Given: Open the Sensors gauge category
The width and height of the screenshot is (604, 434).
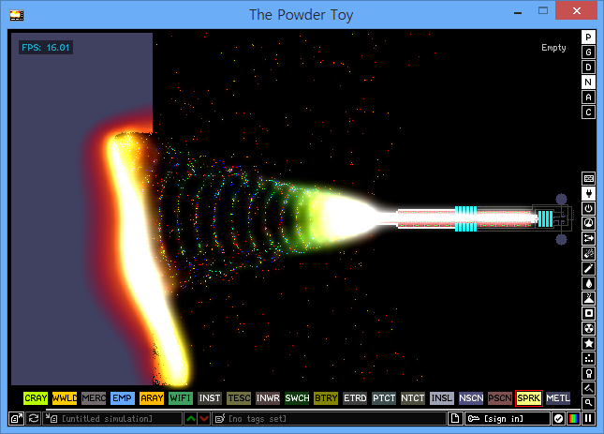Looking at the screenshot, I should [588, 223].
